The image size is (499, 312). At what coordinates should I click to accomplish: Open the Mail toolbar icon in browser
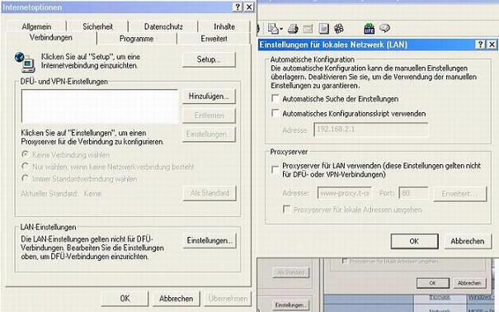[x=273, y=29]
